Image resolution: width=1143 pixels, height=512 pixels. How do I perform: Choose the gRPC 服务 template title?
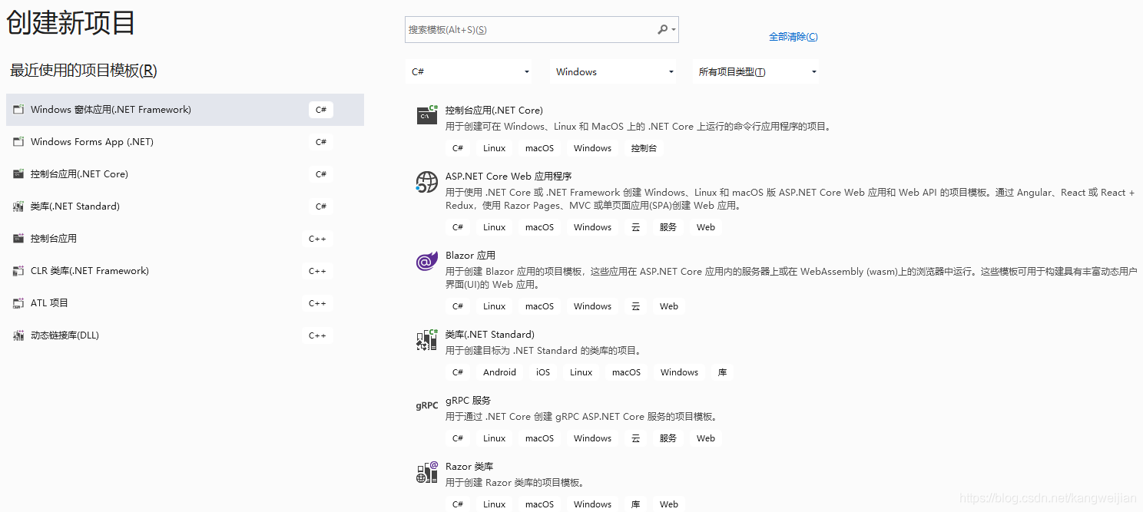pyautogui.click(x=468, y=400)
